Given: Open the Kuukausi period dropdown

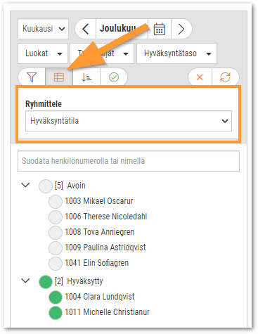Looking at the screenshot, I should (x=43, y=29).
